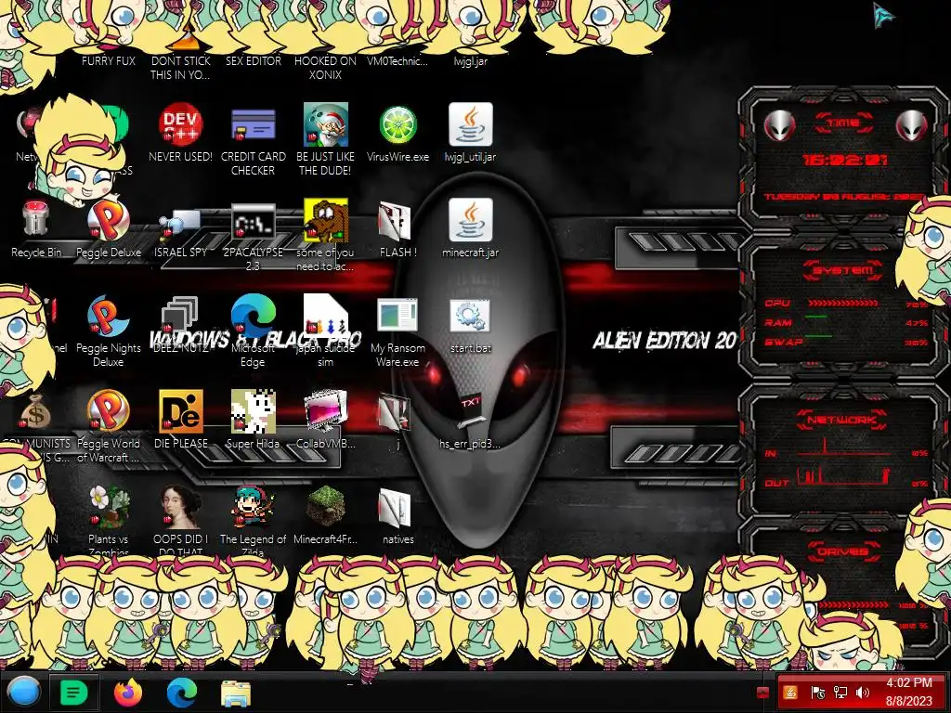Screen dimensions: 951x713
Task: Select the natives folder icon
Action: [395, 507]
